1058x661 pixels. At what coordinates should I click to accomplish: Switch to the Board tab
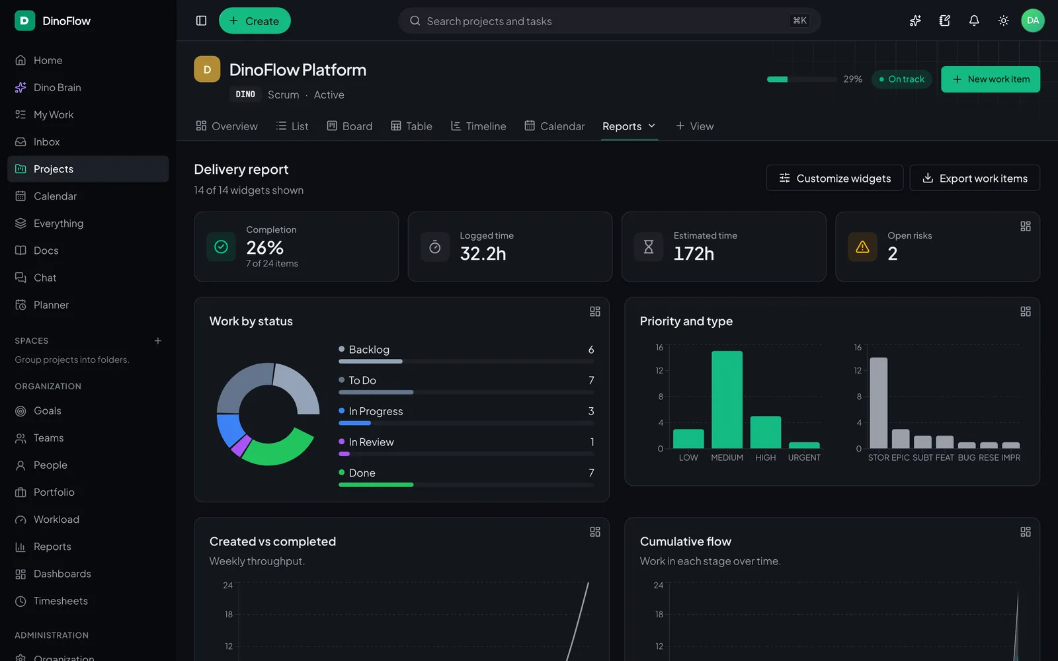click(x=350, y=126)
